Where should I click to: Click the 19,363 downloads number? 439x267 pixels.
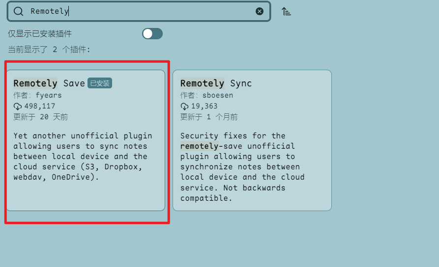205,106
